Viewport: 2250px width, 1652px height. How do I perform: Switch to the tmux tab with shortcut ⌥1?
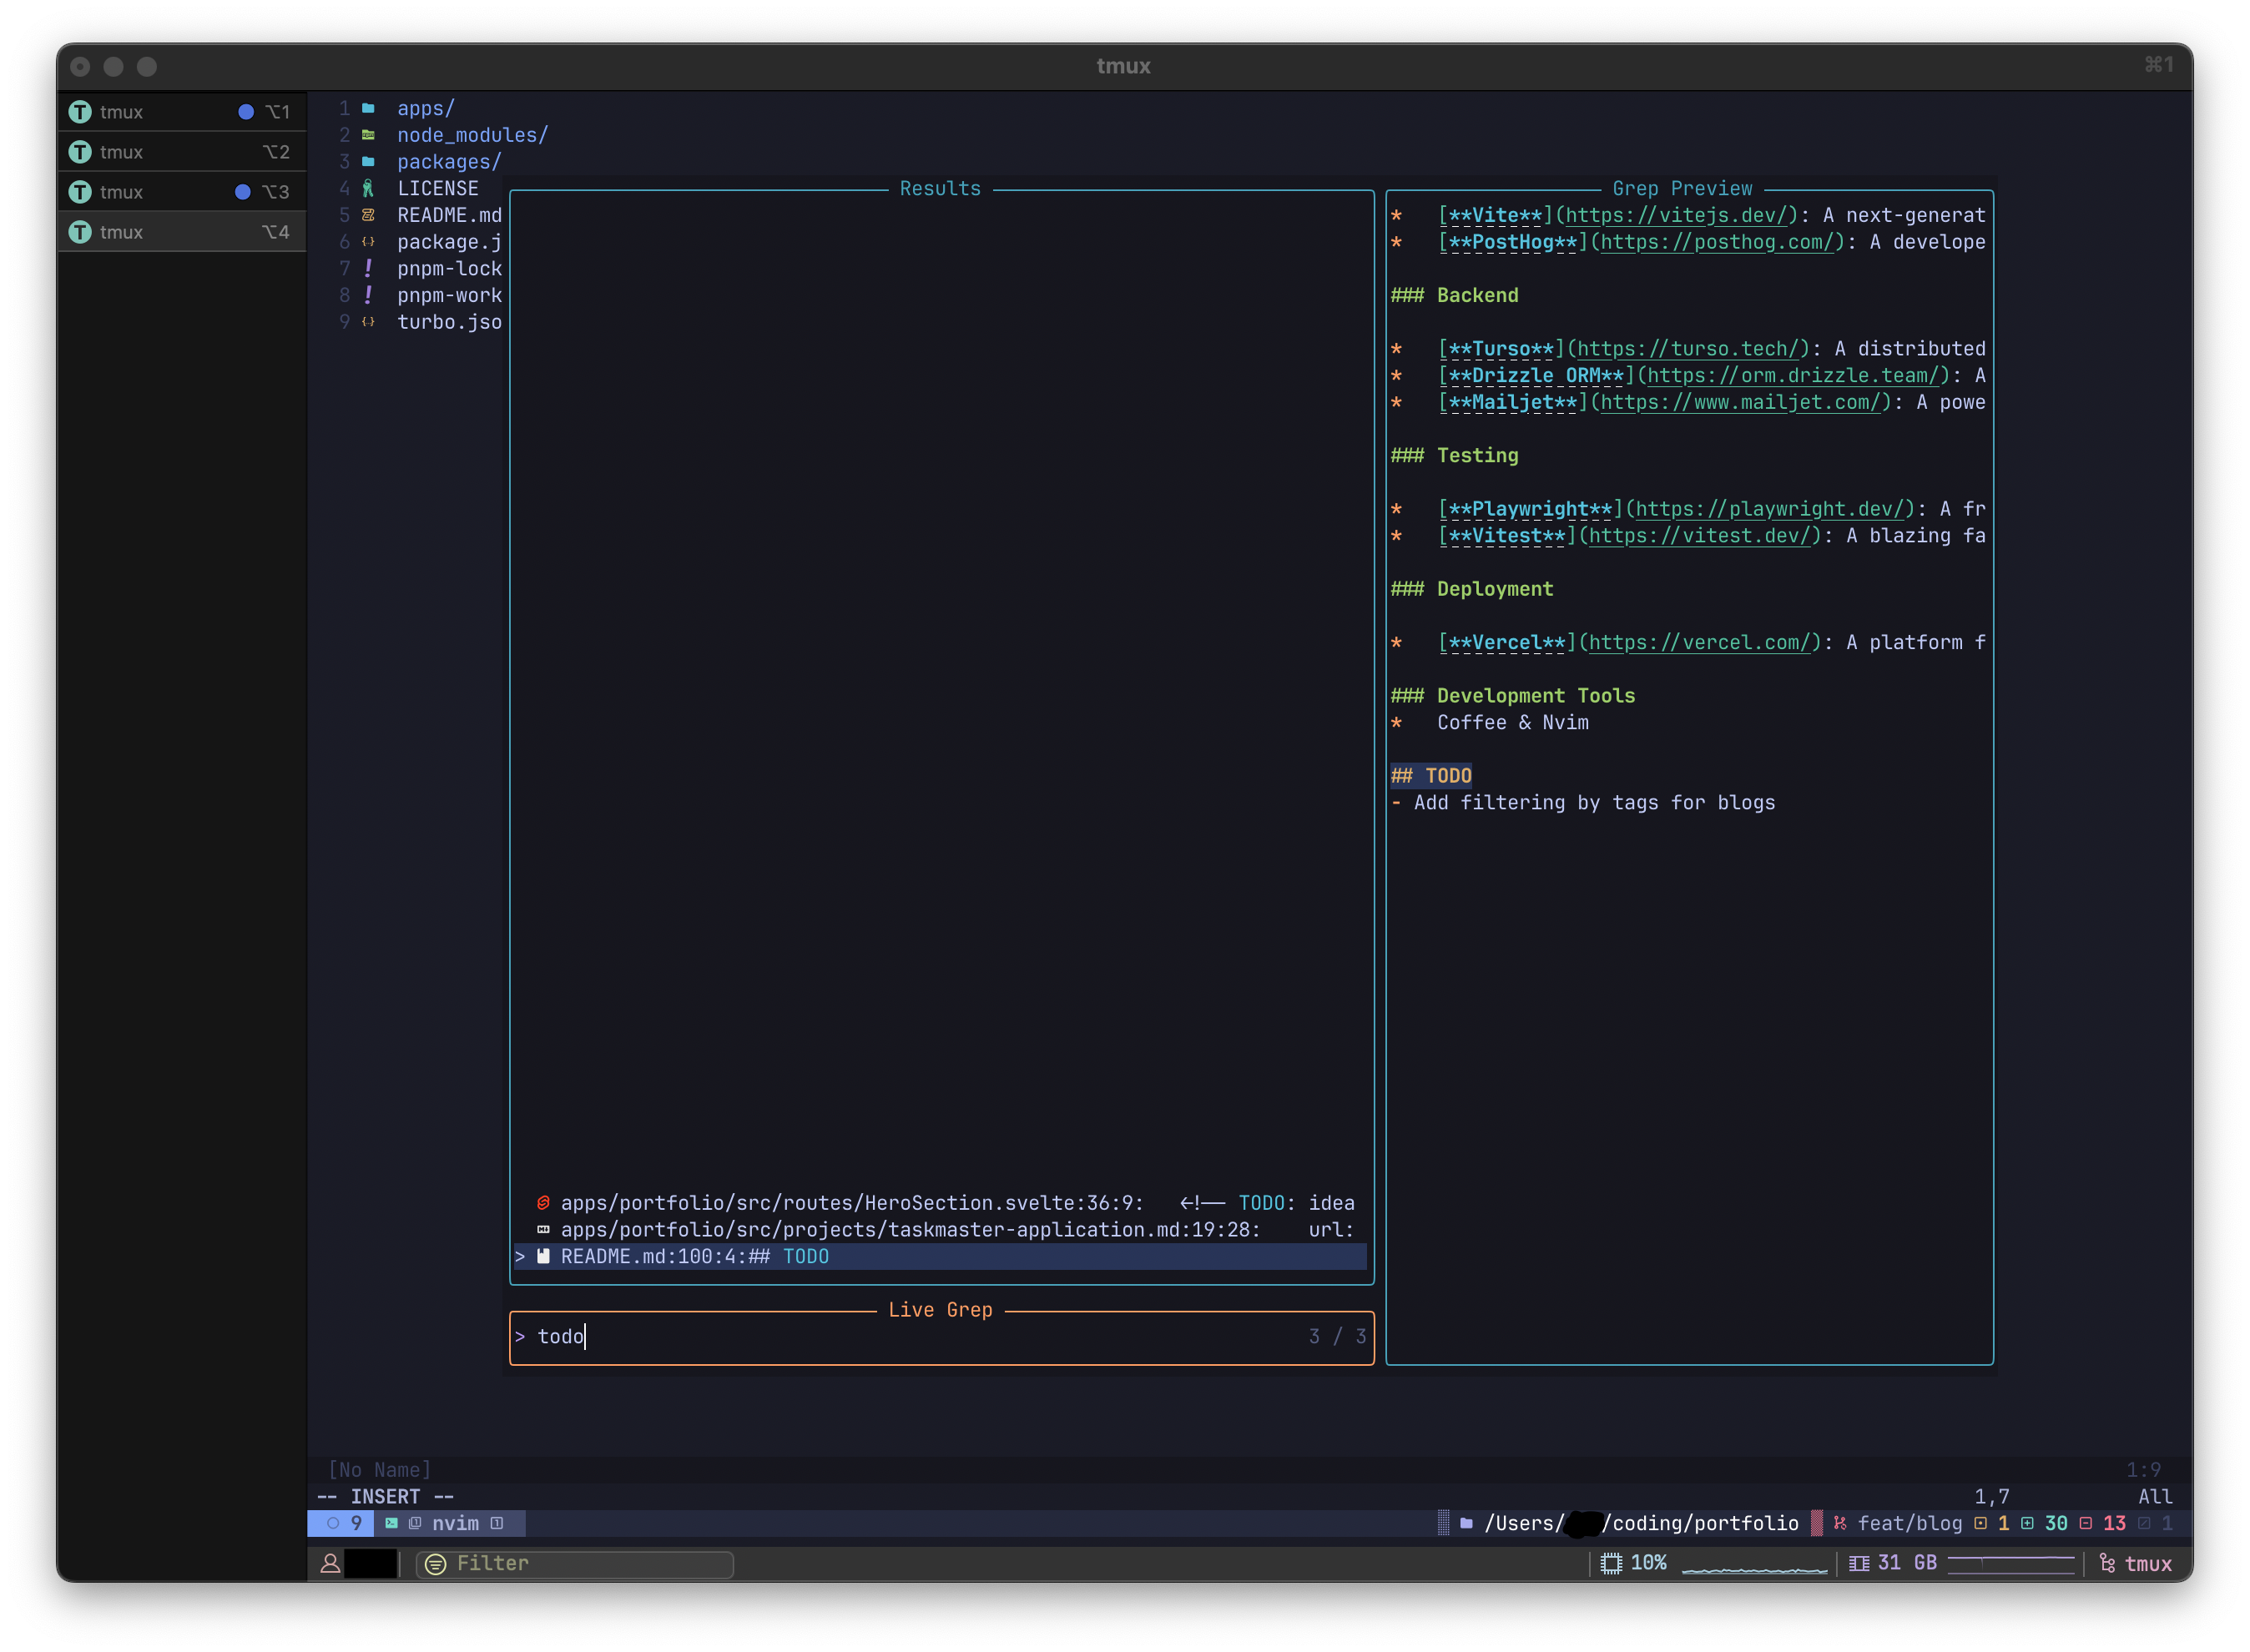(181, 112)
